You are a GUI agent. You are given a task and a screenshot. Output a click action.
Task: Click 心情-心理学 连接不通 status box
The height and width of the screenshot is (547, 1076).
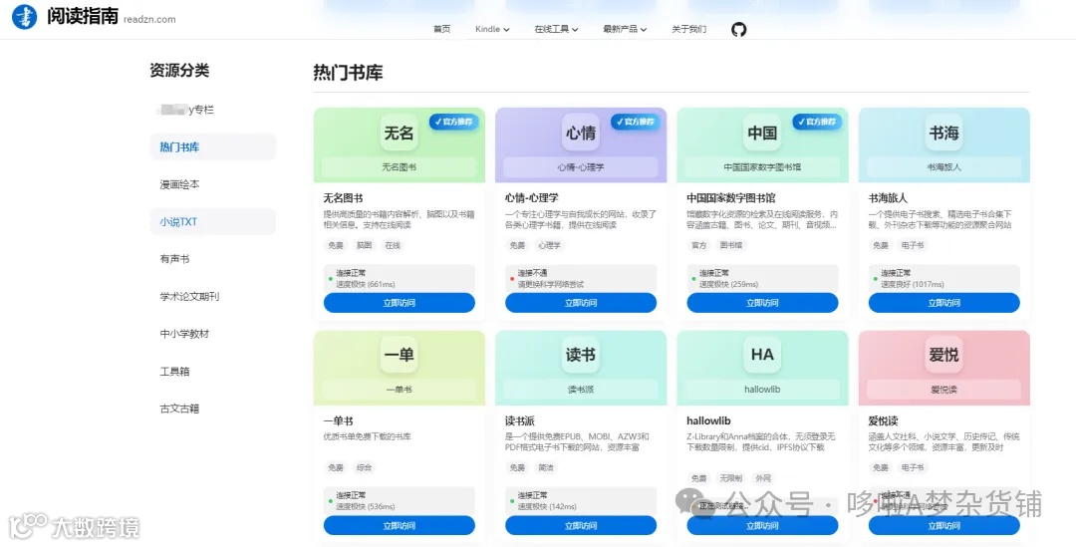(581, 278)
